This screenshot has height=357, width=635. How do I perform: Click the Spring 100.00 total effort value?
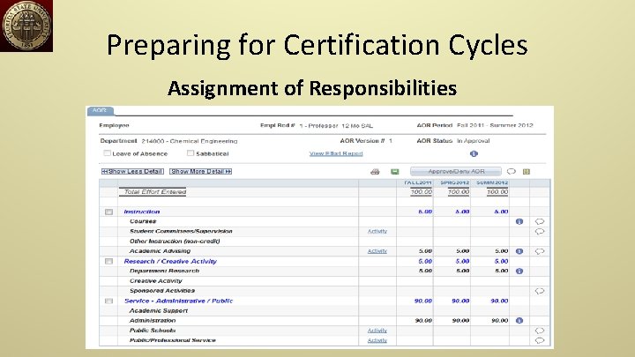pos(459,192)
